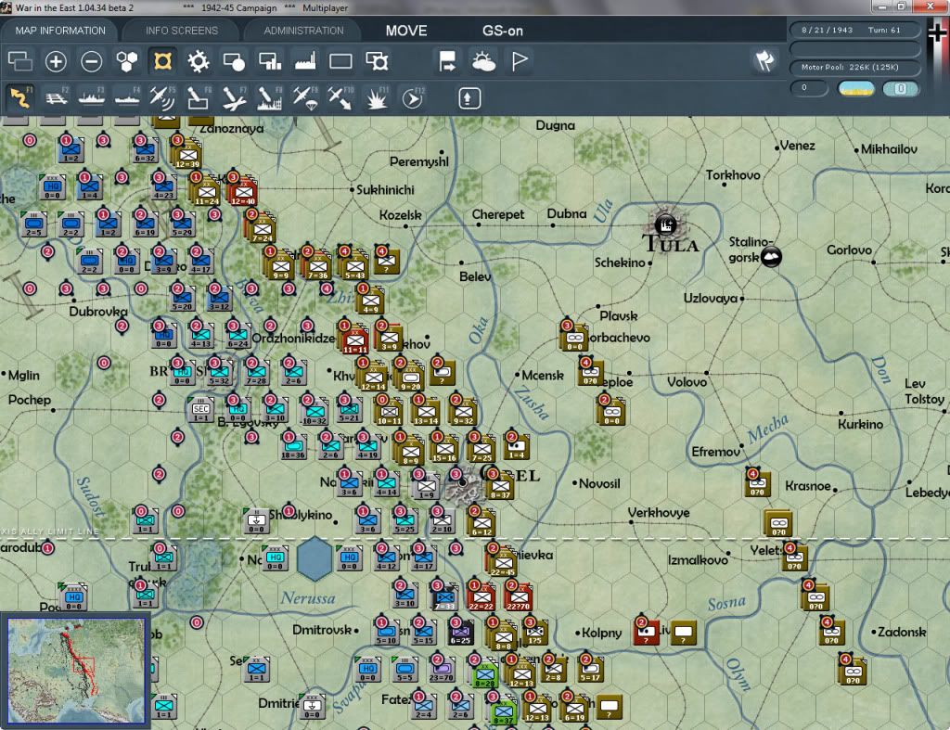
Task: Open the INFO SCREENS tab
Action: point(181,31)
